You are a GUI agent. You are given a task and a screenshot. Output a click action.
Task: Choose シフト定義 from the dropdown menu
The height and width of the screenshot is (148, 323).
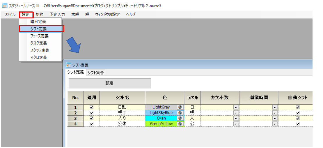pyautogui.click(x=40, y=29)
